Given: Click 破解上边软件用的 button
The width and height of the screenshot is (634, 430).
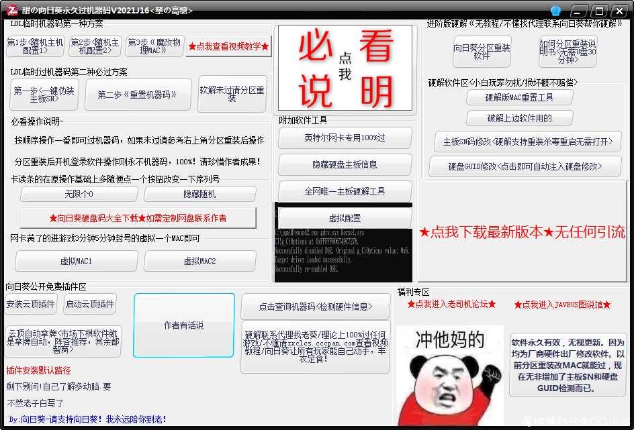Looking at the screenshot, I should tap(520, 118).
